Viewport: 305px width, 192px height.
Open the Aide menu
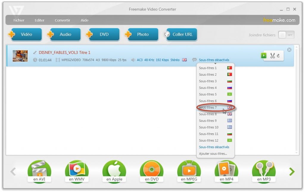[84, 20]
